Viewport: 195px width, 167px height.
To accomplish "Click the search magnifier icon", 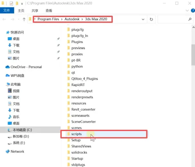I will (190, 19).
